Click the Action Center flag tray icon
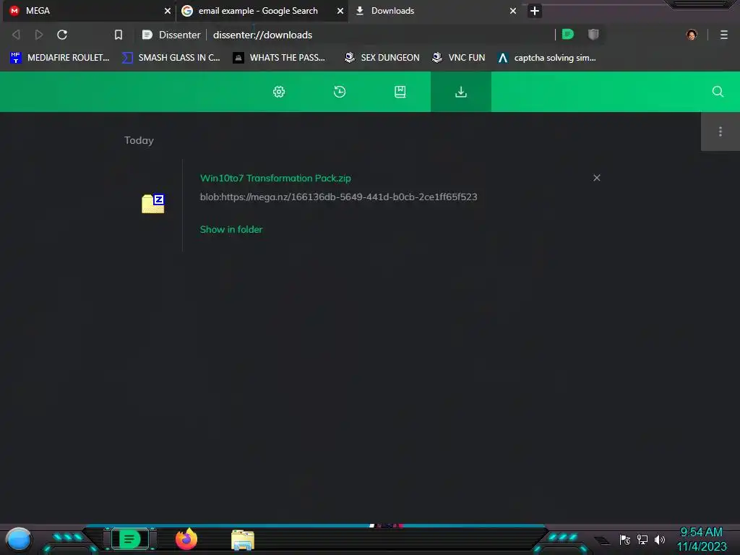This screenshot has width=740, height=555. click(x=625, y=540)
